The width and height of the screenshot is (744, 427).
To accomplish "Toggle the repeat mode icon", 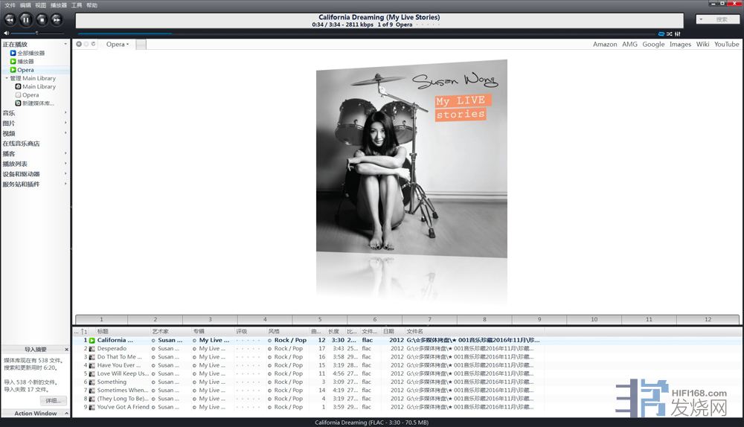I will click(661, 33).
